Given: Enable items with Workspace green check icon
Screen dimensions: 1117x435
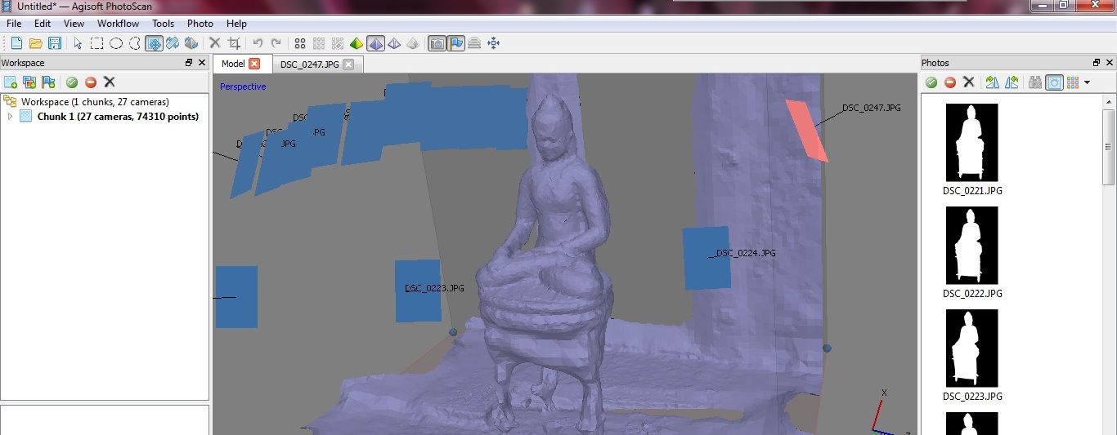Looking at the screenshot, I should pos(72,82).
